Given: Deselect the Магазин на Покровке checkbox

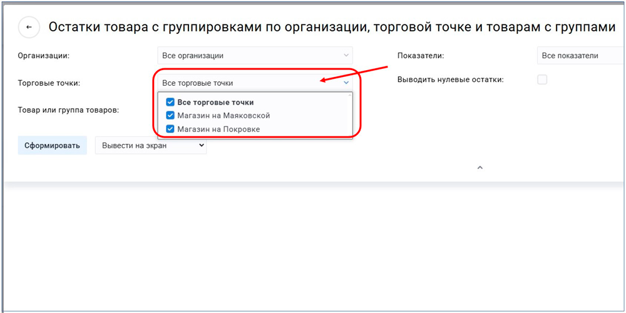Looking at the screenshot, I should coord(170,129).
